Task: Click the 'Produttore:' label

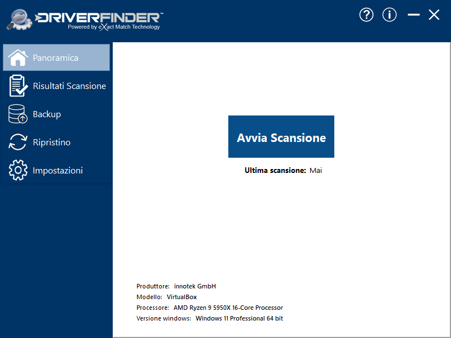Action: pos(153,286)
